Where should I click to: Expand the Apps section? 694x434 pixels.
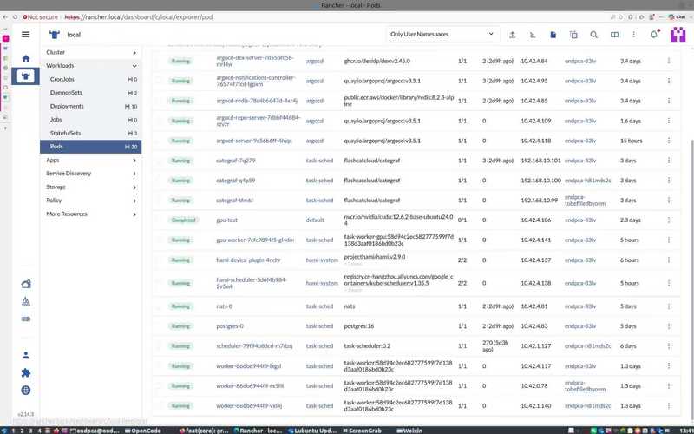pyautogui.click(x=91, y=161)
